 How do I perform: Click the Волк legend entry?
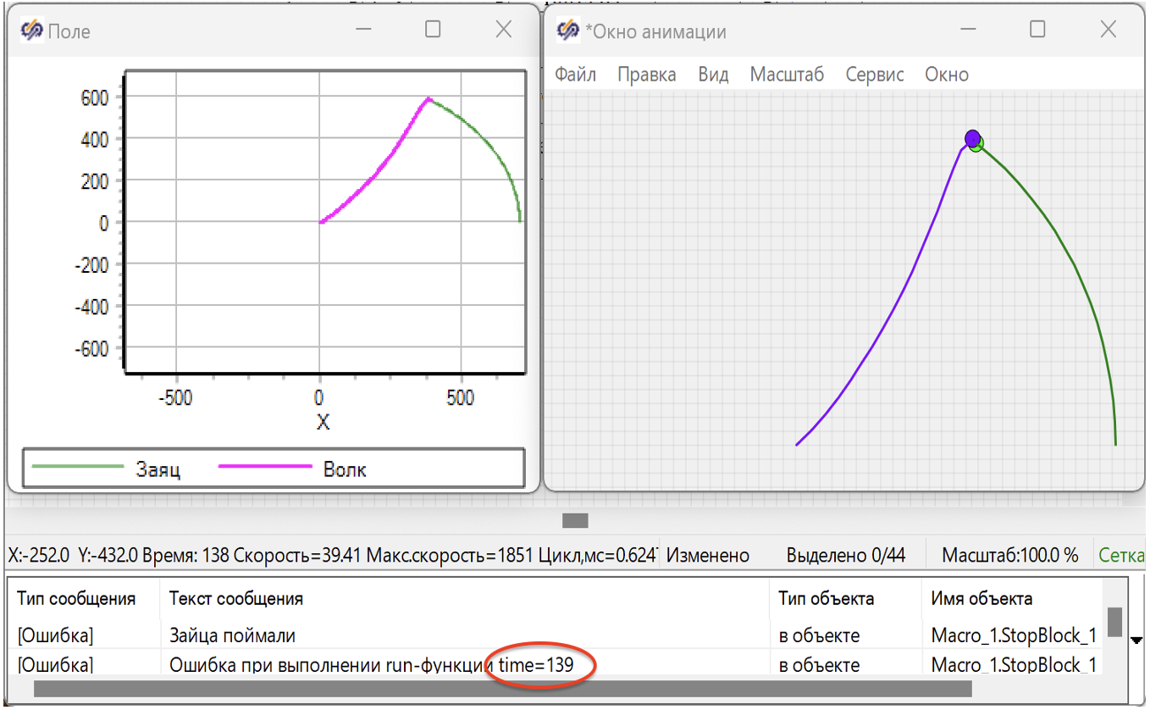point(293,469)
